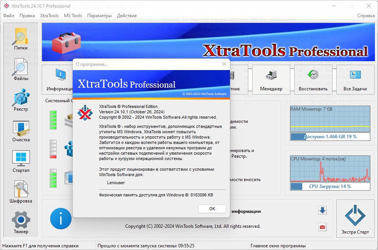Click the CPU Монитор graph
Image resolution: width=378 pixels, height=250 pixels.
330,169
